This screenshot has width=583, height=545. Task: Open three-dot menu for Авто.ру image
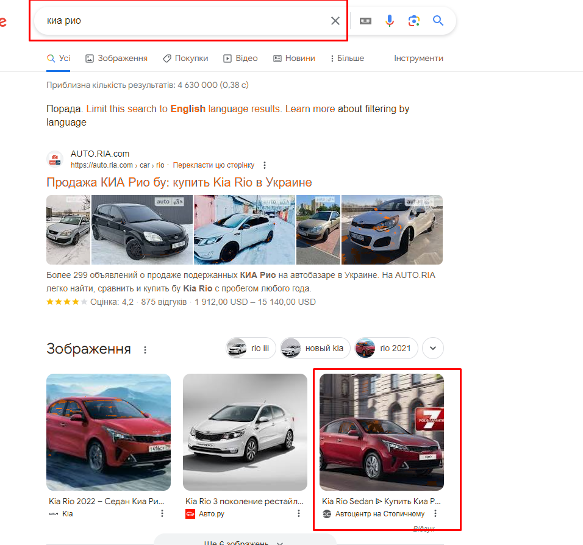pyautogui.click(x=299, y=513)
